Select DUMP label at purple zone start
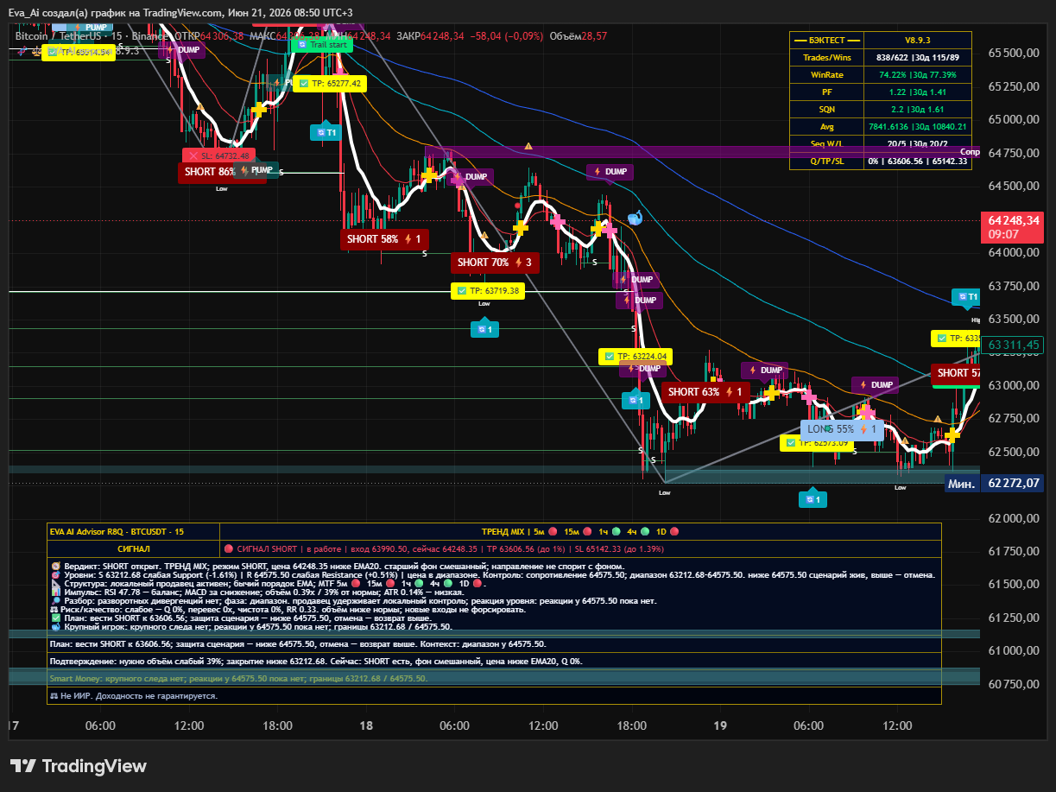The width and height of the screenshot is (1056, 792). (472, 176)
